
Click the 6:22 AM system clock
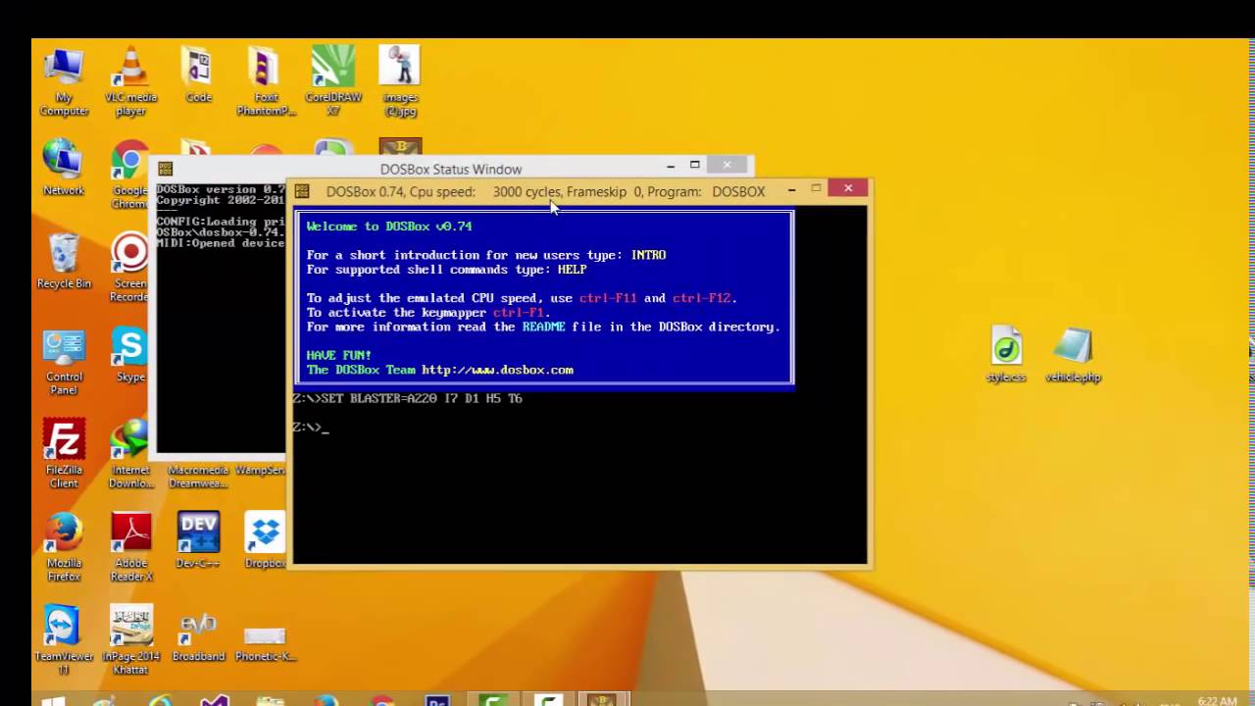pos(1216,700)
